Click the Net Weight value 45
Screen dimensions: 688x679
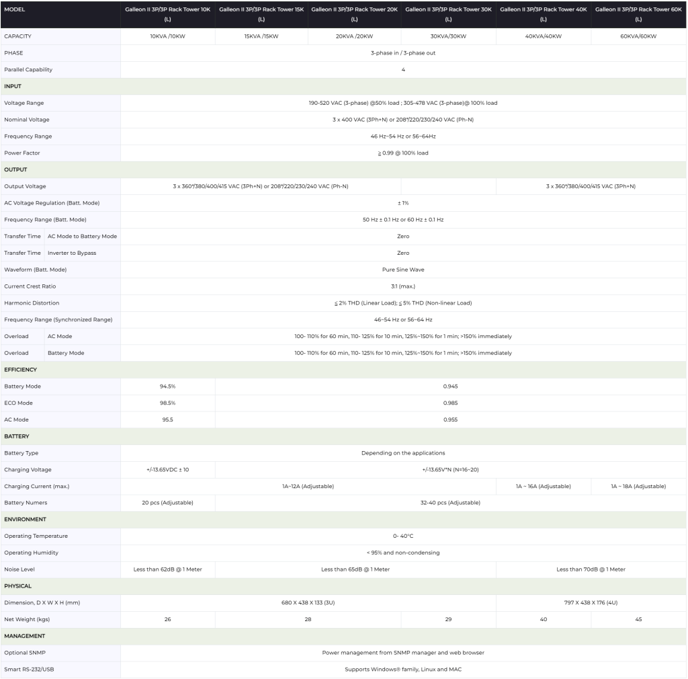638,620
